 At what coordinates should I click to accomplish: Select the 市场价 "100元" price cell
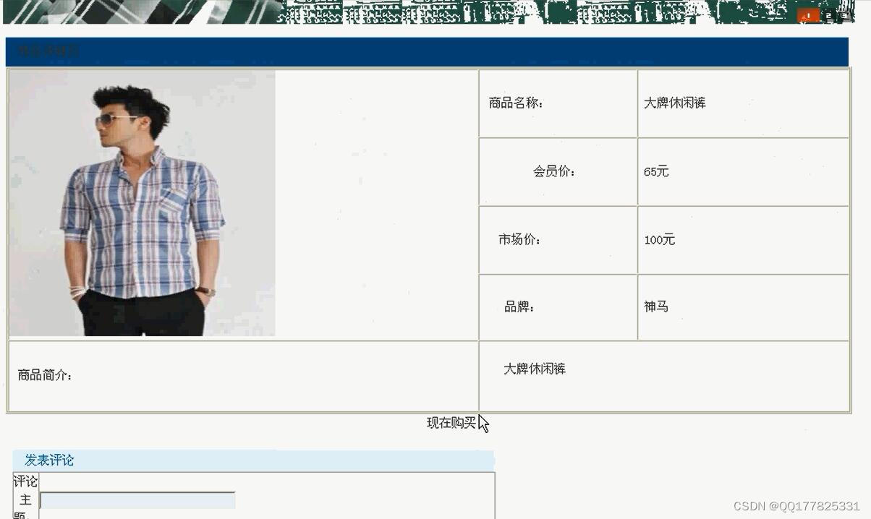point(660,240)
